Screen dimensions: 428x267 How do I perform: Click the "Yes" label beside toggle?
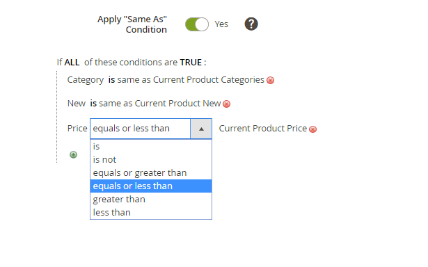click(x=221, y=24)
